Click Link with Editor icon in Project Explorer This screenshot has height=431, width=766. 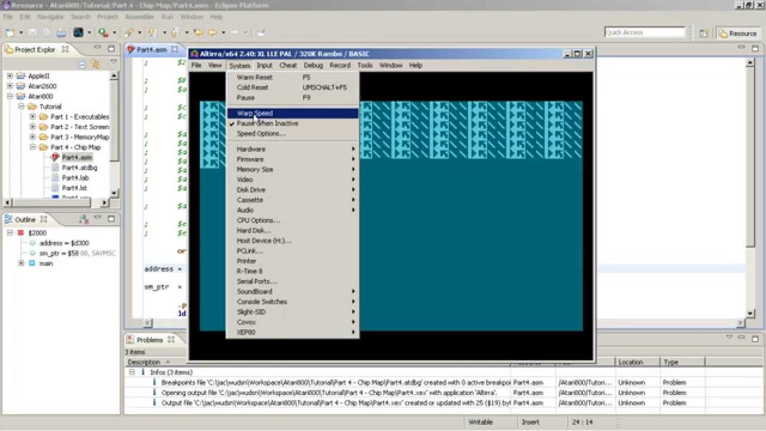95,64
